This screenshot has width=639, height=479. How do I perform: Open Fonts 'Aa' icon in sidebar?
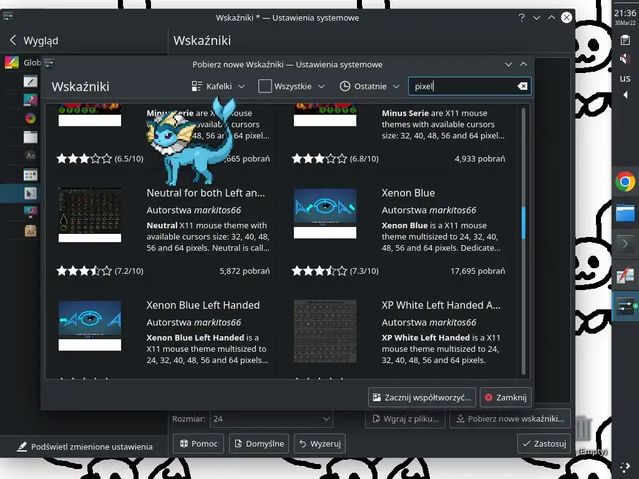(x=30, y=155)
